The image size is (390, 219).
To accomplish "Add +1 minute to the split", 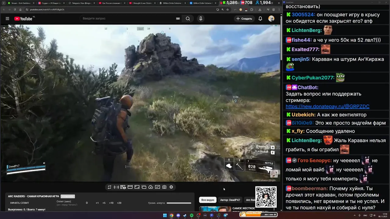I will tap(97, 203).
